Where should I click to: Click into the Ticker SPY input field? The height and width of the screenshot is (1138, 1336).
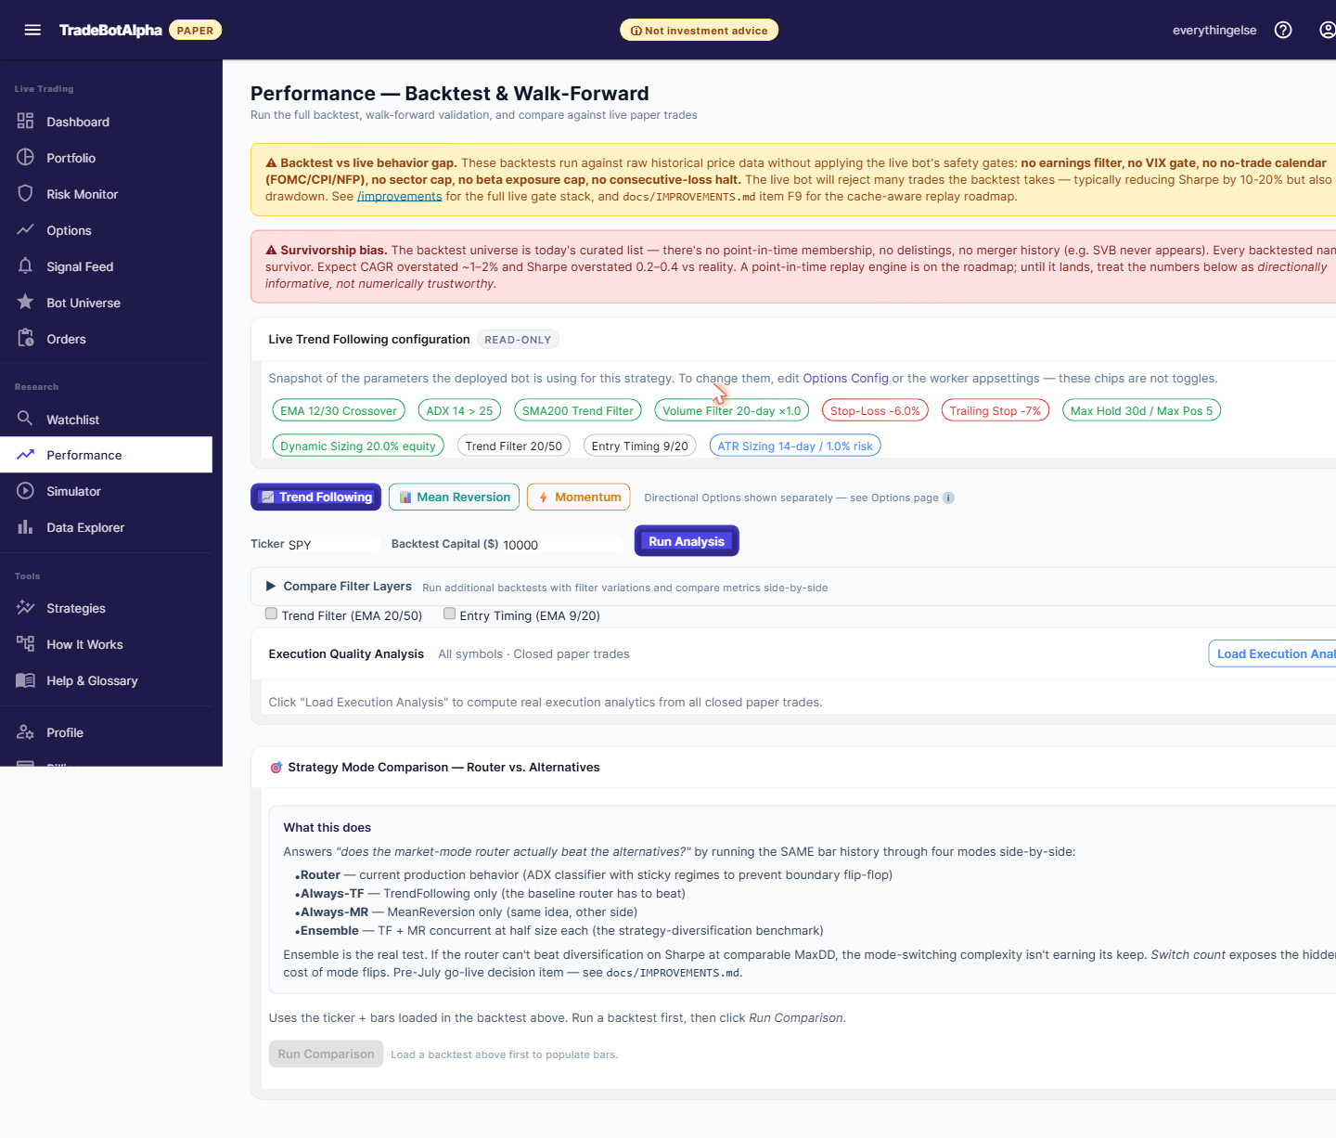(x=332, y=544)
